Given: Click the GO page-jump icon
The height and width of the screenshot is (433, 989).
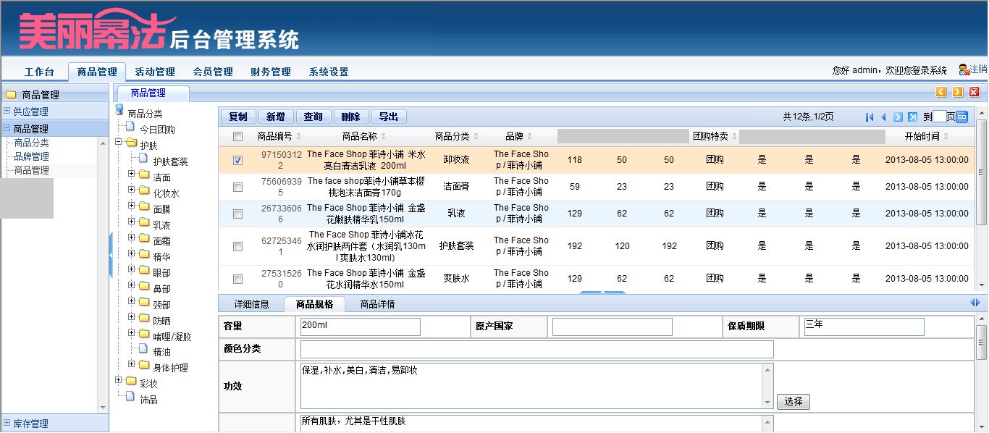Looking at the screenshot, I should (x=964, y=117).
